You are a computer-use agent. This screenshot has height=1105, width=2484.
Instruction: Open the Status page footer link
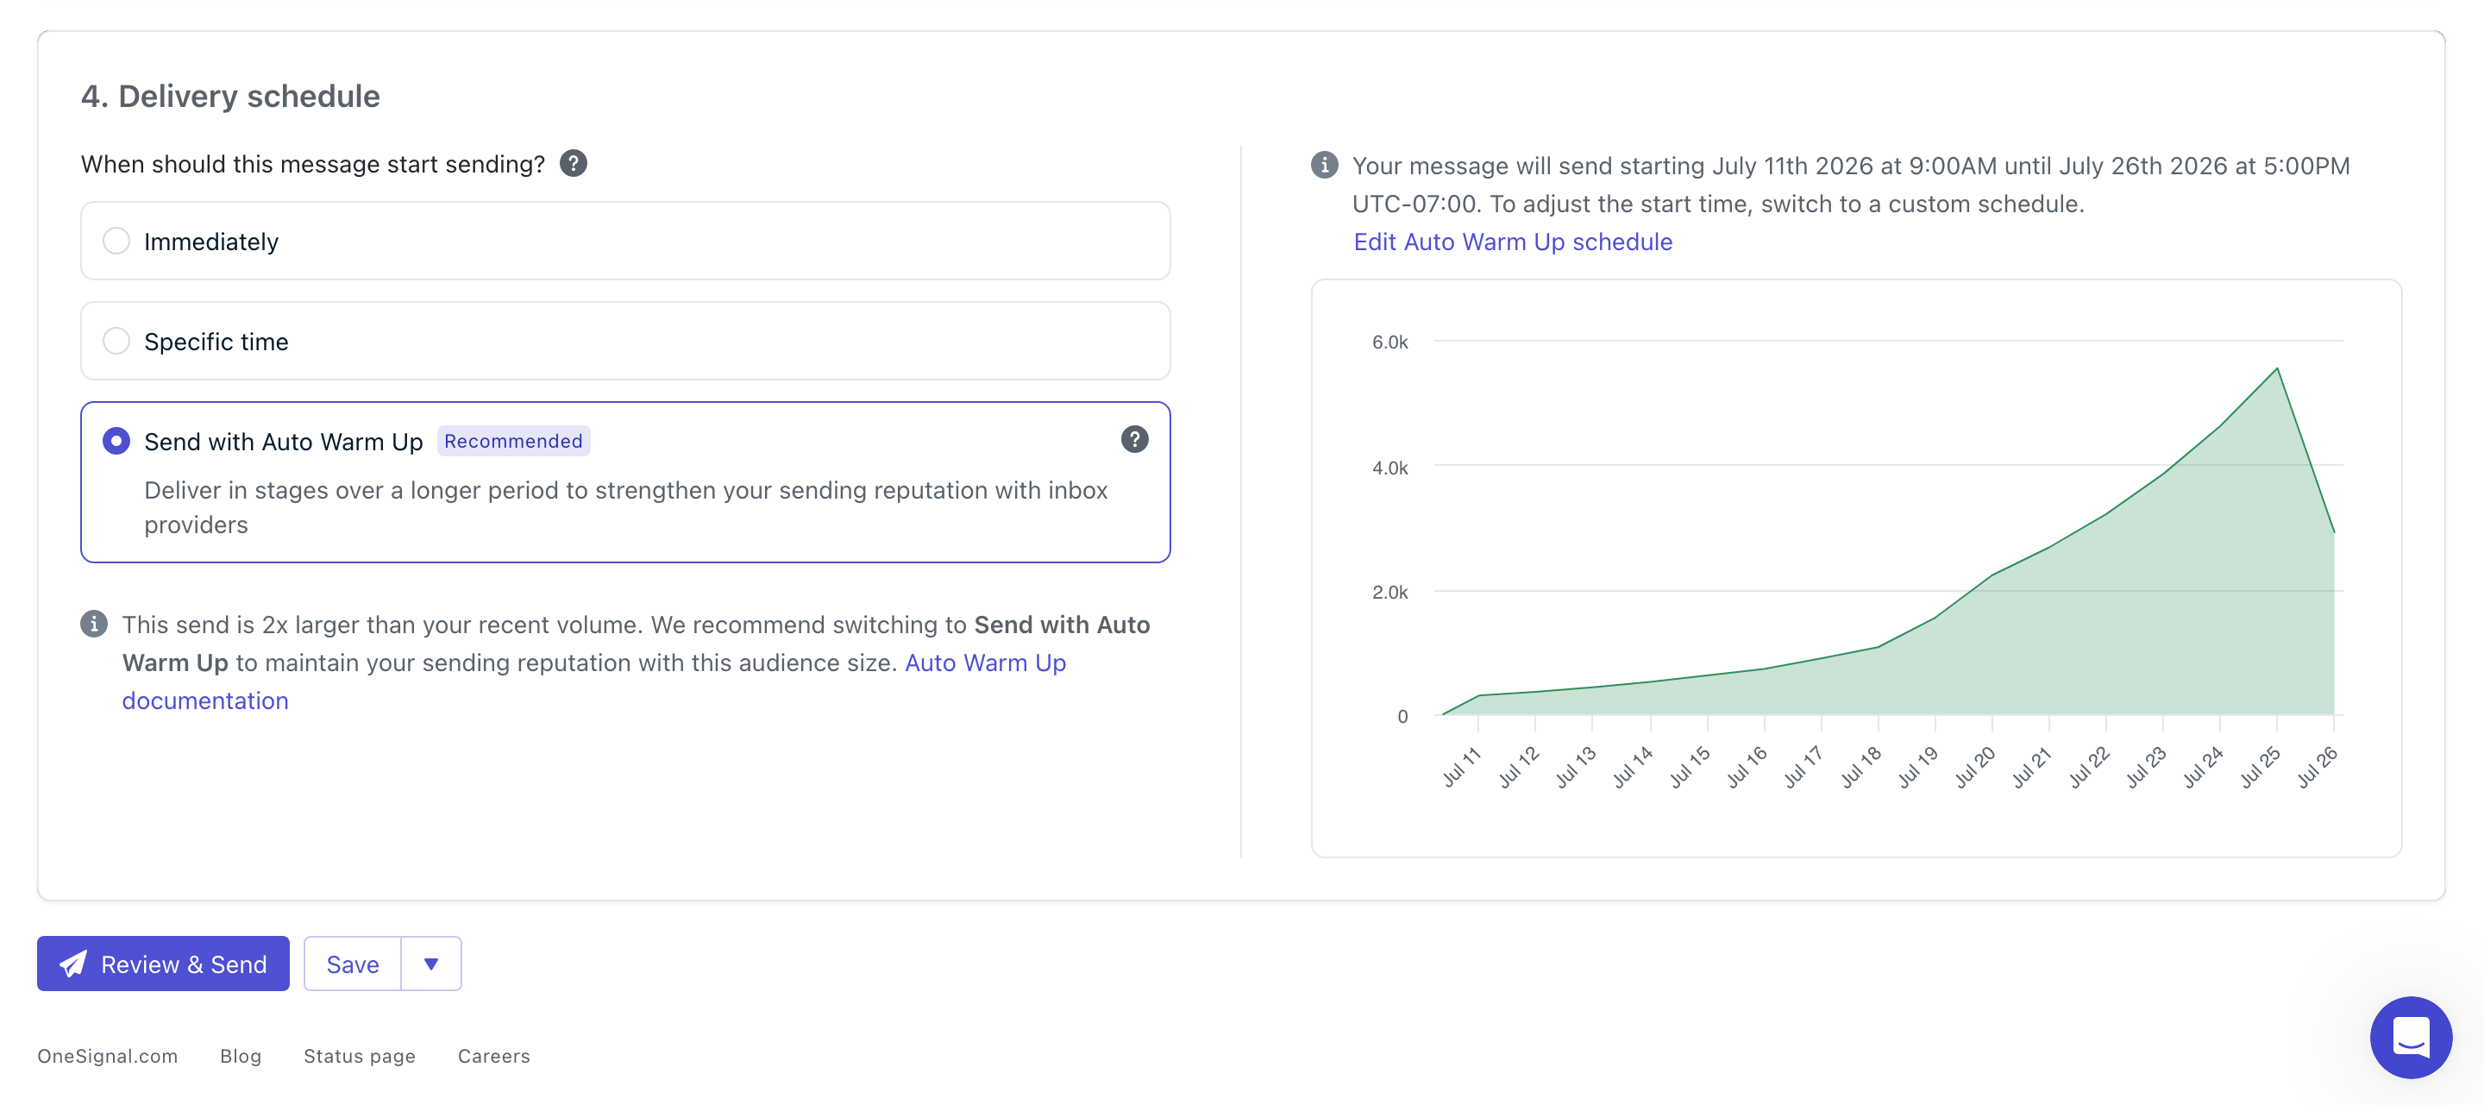click(x=359, y=1056)
